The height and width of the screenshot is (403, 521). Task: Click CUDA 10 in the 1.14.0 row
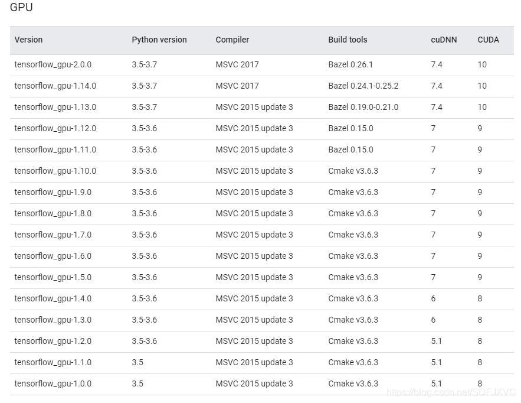(x=482, y=86)
